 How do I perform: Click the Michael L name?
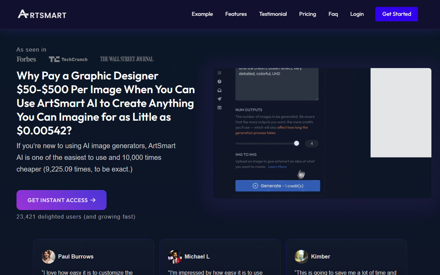(x=197, y=257)
